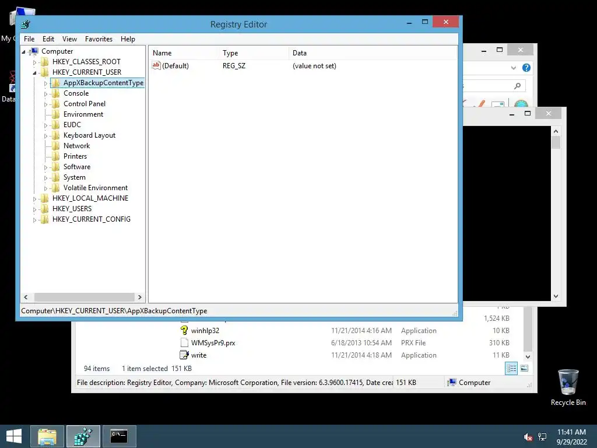Collapse the Computer root node
Viewport: 597px width, 448px height.
tap(23, 51)
